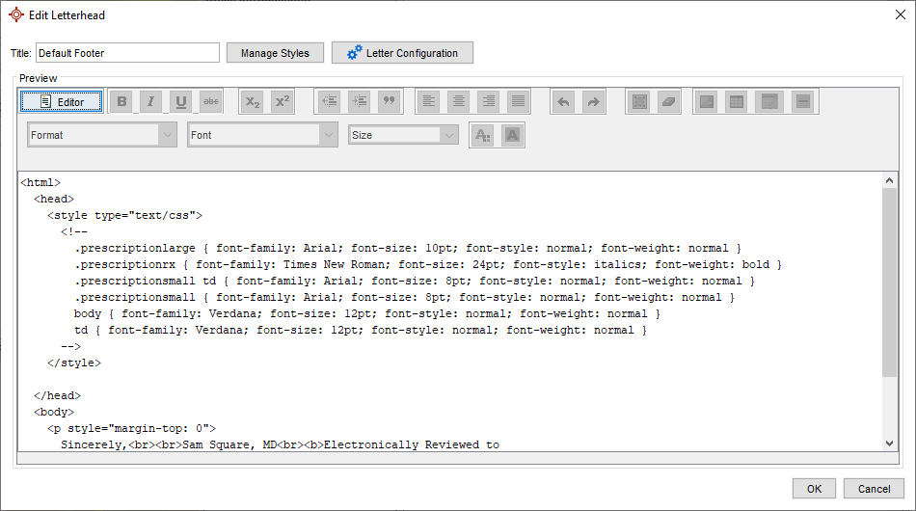Apply strikethrough formatting
Screen dimensions: 916x511
211,101
